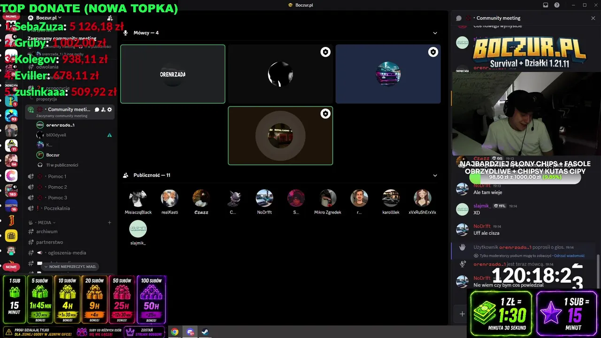
Task: Open realKasti audience member avatar
Action: (170, 199)
